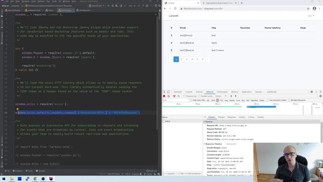Viewport: 323px width, 182px height.
Task: Open Search Everywhere magnifier in PhpStorm
Action: [x=159, y=6]
